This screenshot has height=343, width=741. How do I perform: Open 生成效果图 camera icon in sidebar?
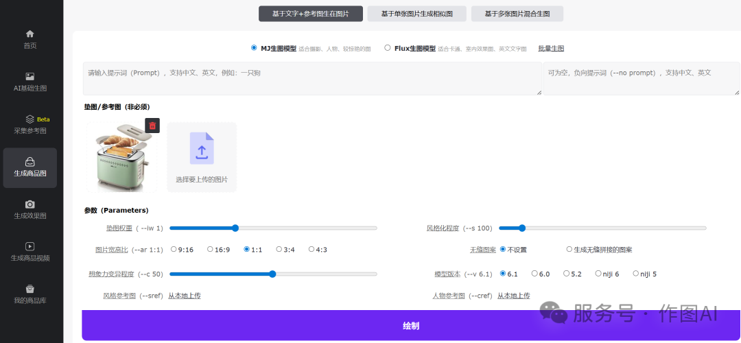pyautogui.click(x=30, y=204)
